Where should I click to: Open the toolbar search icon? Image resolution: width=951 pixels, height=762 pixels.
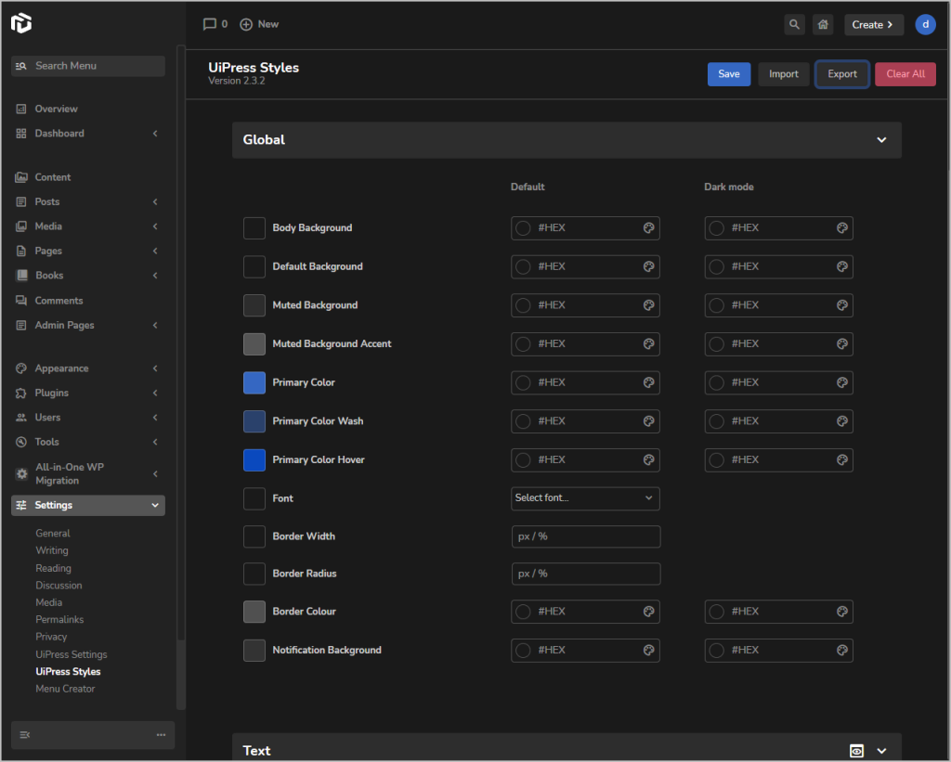pyautogui.click(x=794, y=24)
